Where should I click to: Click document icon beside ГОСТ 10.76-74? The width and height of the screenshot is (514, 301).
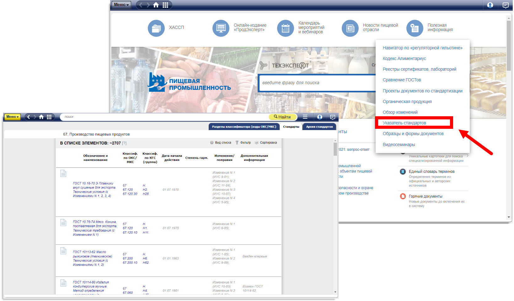point(63,222)
